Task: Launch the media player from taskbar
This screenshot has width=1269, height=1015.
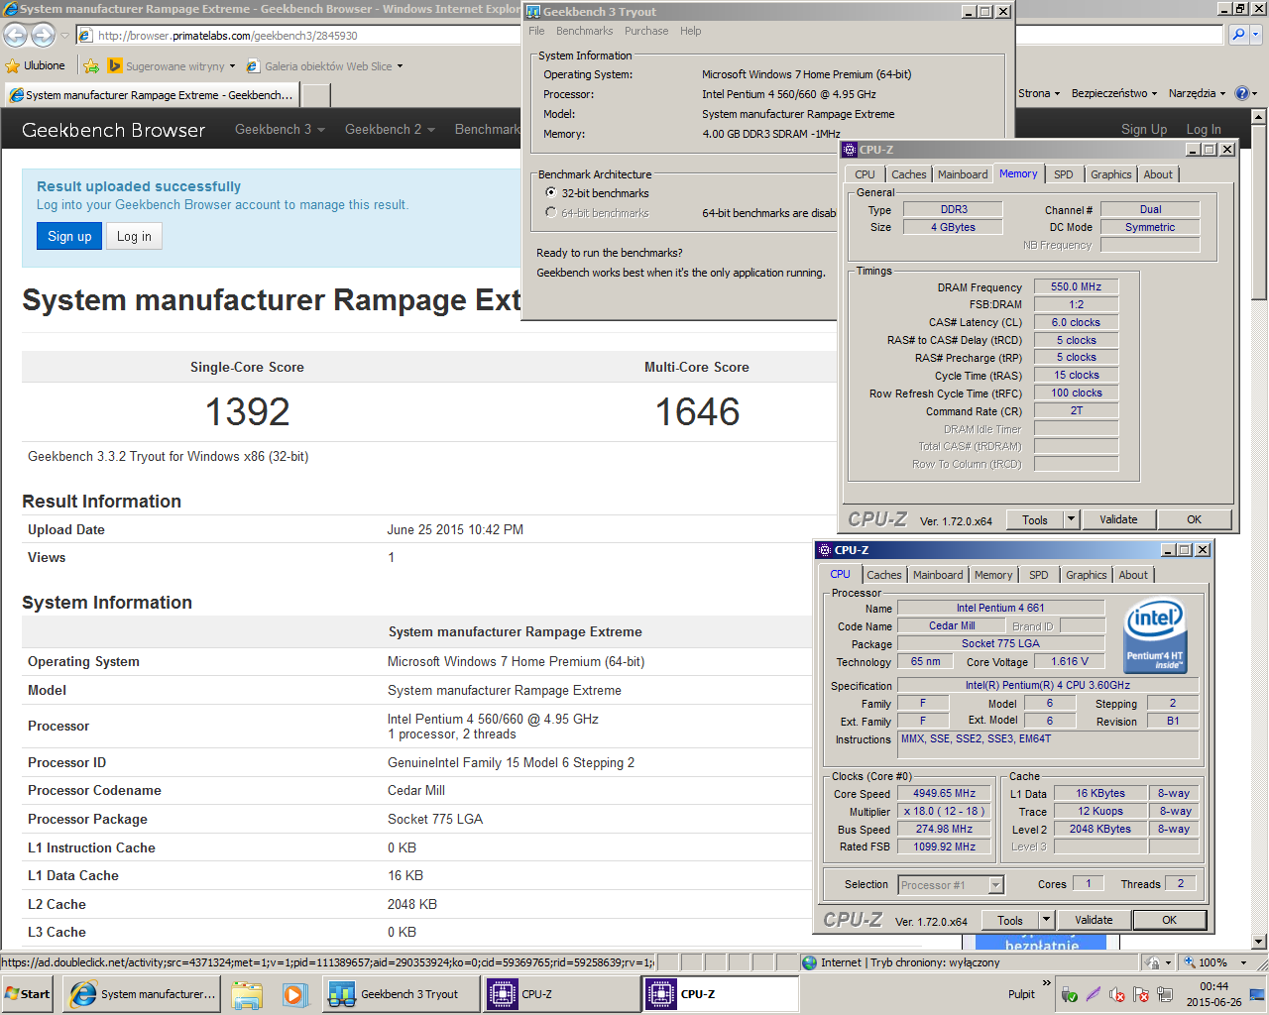Action: pyautogui.click(x=294, y=994)
